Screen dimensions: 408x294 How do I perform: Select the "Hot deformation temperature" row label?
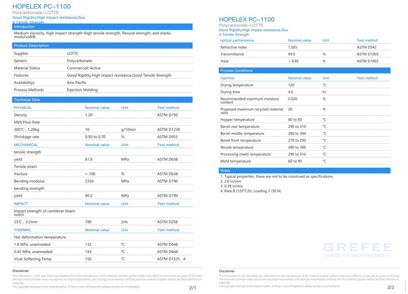click(x=40, y=237)
